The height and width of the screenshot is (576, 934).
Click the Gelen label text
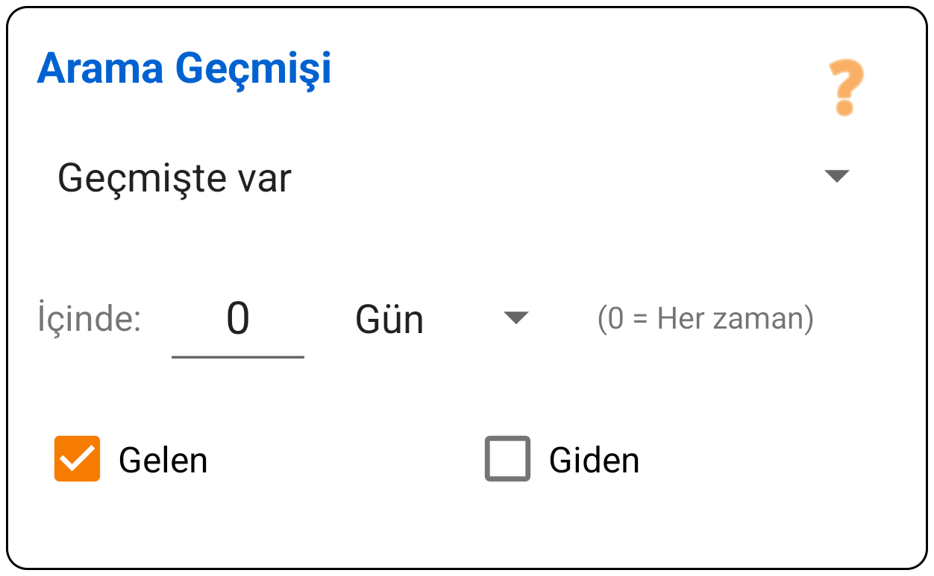pyautogui.click(x=163, y=460)
